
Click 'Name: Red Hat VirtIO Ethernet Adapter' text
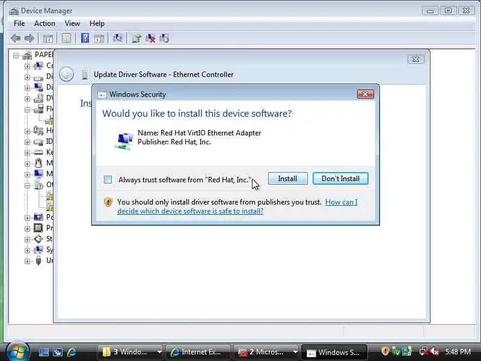tap(200, 133)
